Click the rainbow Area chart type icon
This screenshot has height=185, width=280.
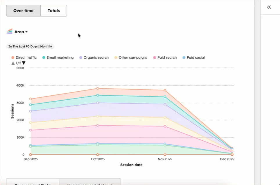point(10,31)
